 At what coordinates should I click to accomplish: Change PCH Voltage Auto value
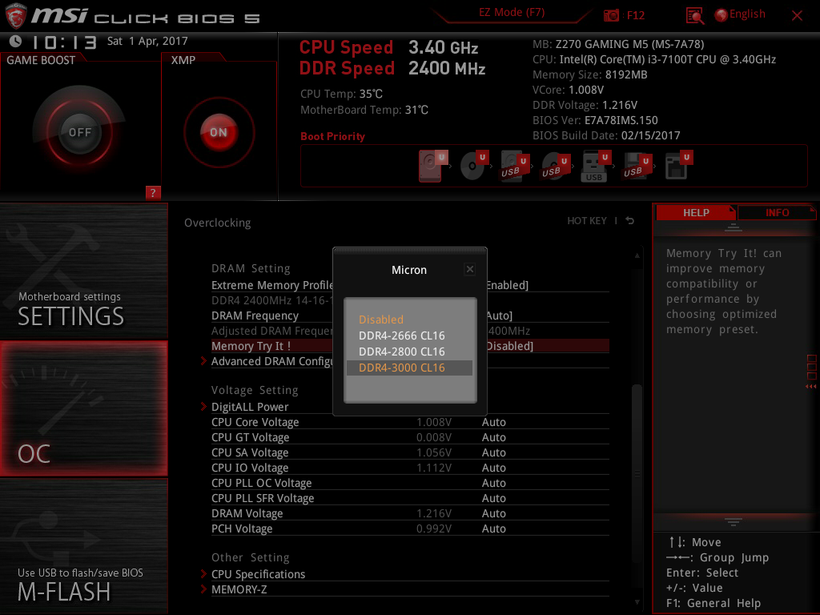[x=493, y=529]
